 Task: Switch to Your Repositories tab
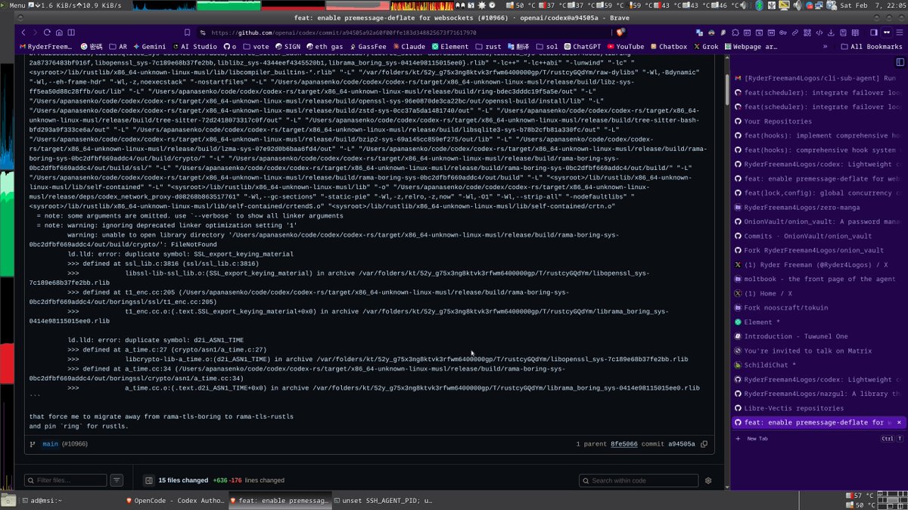pyautogui.click(x=818, y=121)
